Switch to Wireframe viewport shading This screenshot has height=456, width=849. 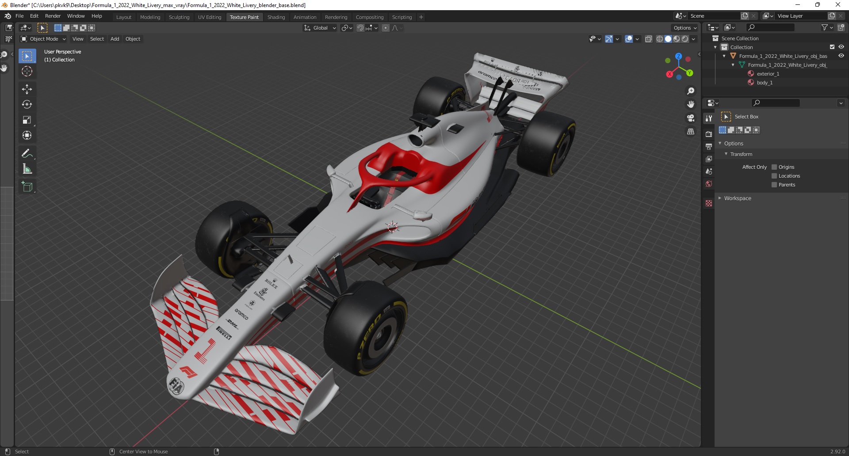click(660, 39)
